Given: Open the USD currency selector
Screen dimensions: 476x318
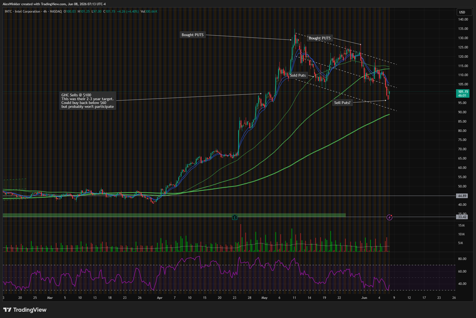Looking at the screenshot, I should point(464,12).
